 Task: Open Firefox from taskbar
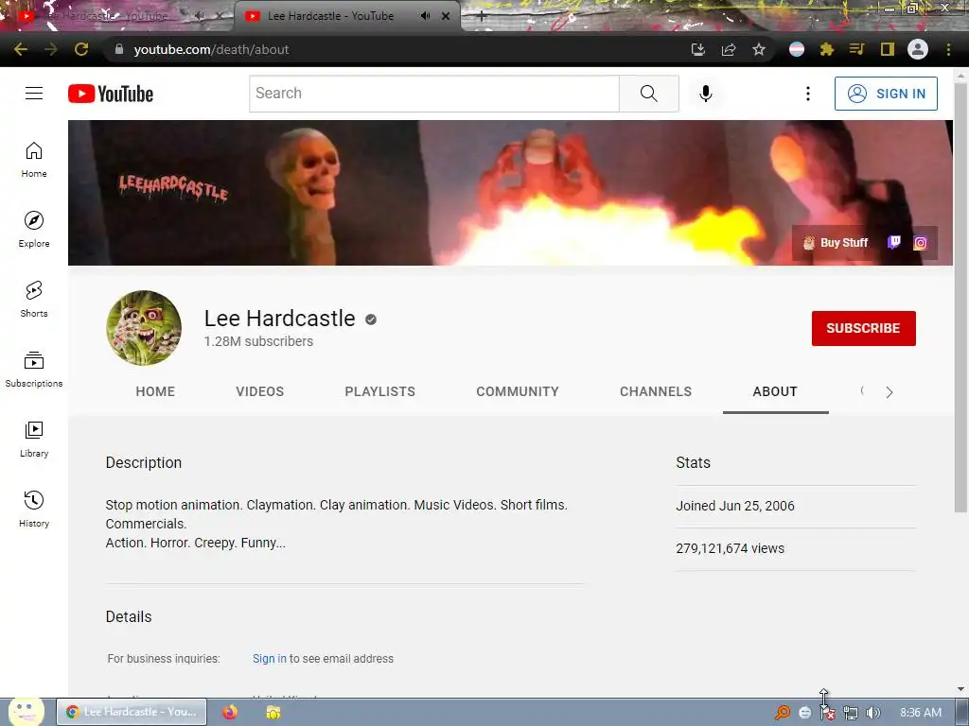pos(230,712)
